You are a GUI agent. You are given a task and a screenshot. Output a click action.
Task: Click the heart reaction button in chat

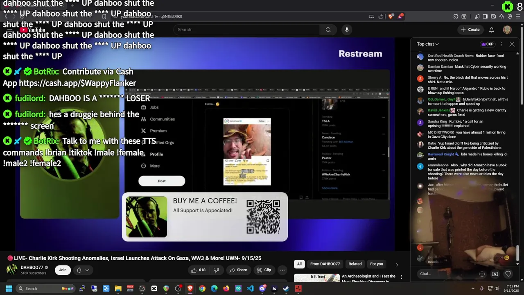coord(508,274)
